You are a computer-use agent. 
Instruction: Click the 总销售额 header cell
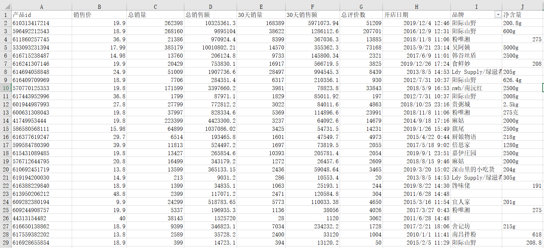coord(210,15)
